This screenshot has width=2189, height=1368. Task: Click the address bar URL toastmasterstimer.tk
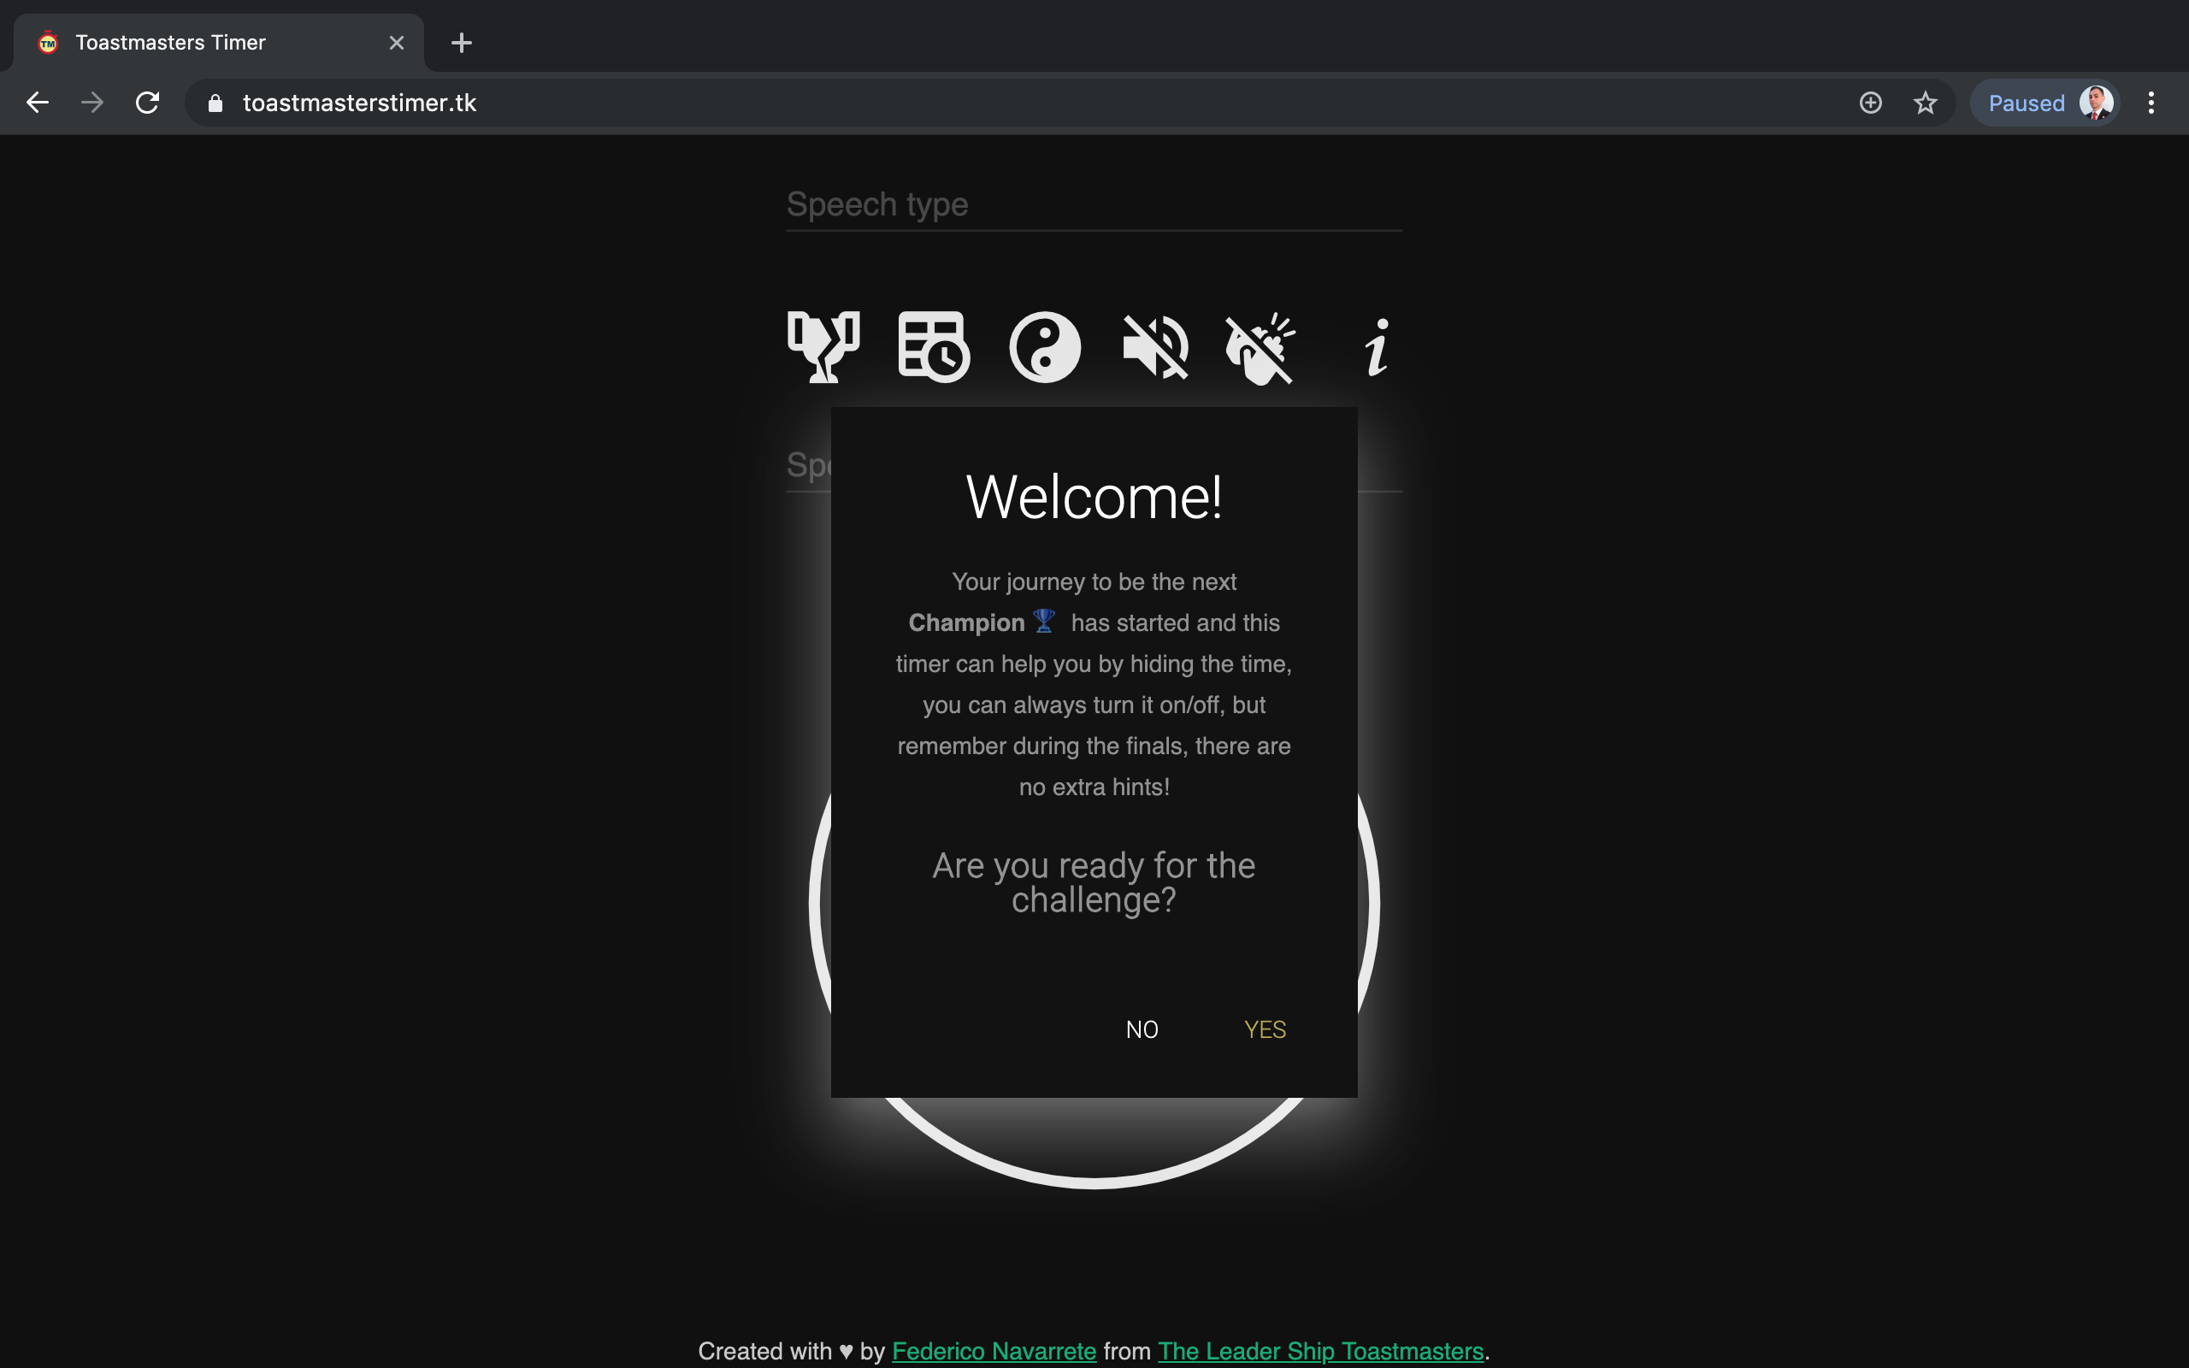[x=360, y=103]
